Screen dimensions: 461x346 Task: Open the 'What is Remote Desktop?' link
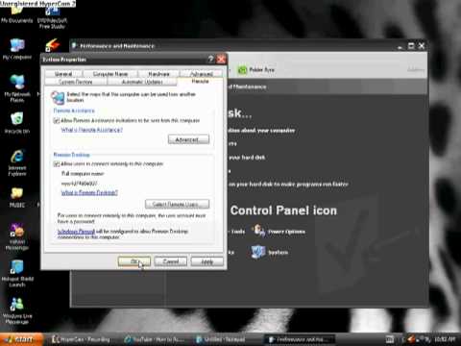tap(89, 192)
